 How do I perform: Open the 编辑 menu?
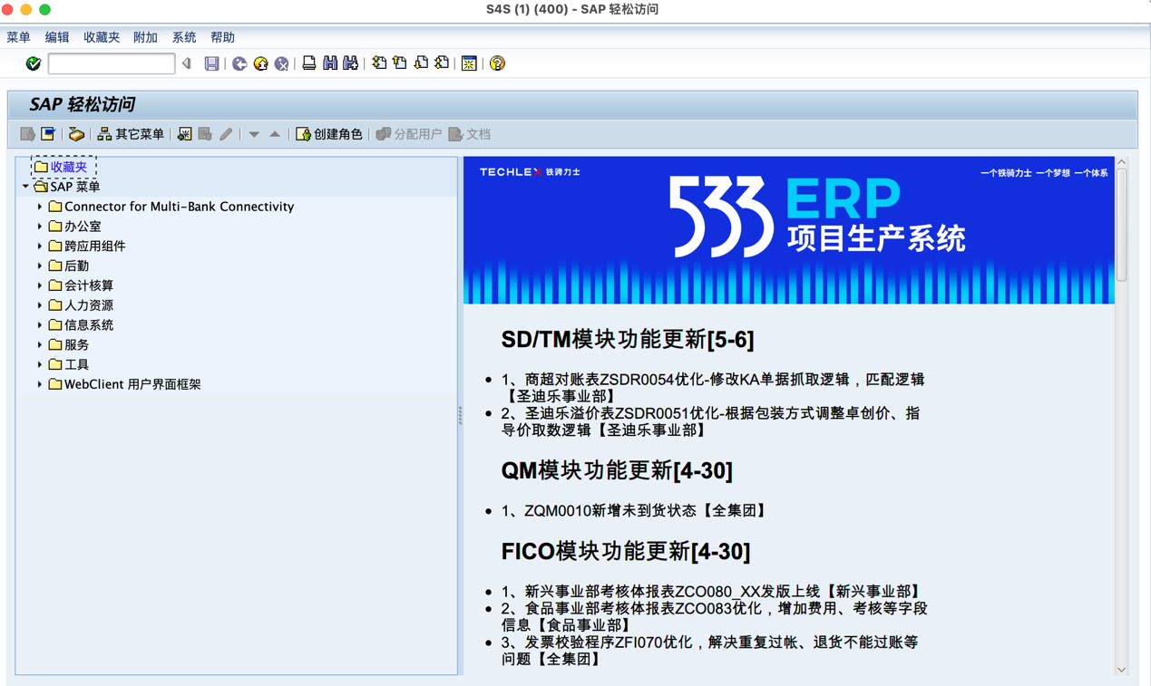tap(57, 37)
